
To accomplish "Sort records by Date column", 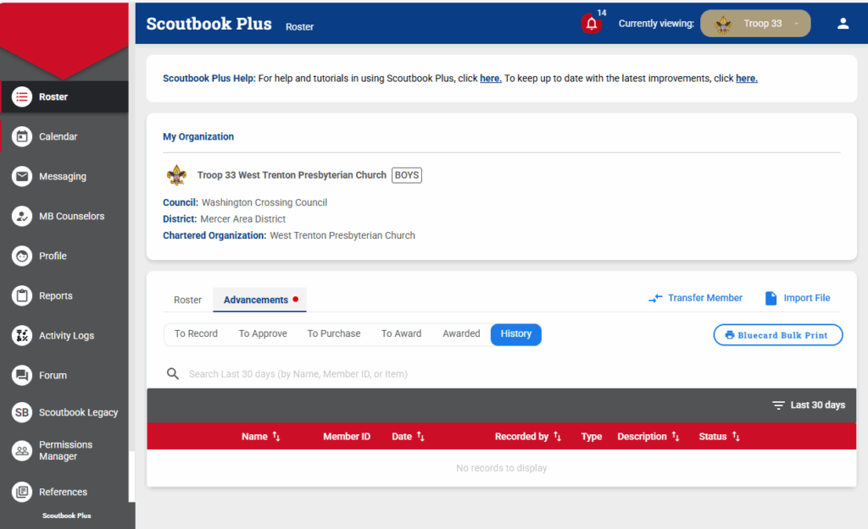I will coord(408,437).
